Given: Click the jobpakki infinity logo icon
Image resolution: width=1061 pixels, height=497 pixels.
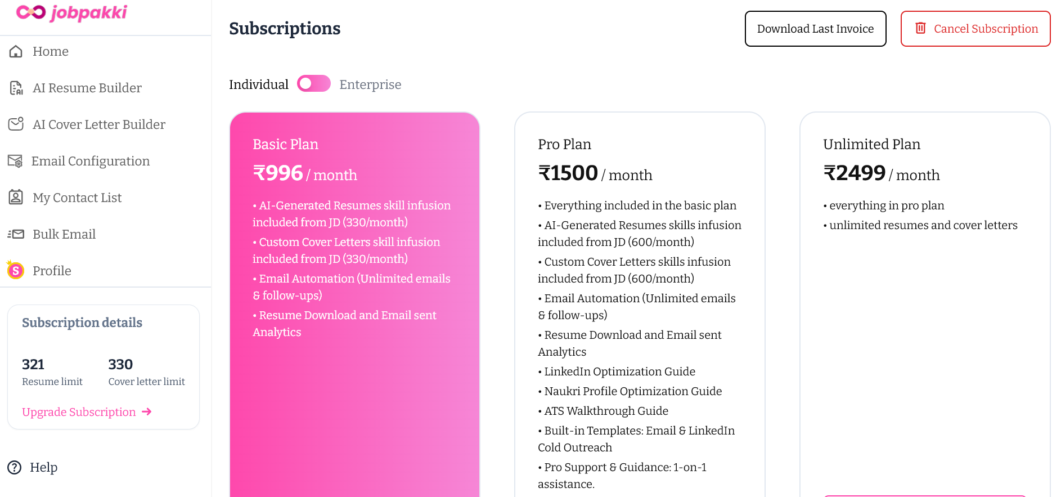Looking at the screenshot, I should tap(30, 12).
